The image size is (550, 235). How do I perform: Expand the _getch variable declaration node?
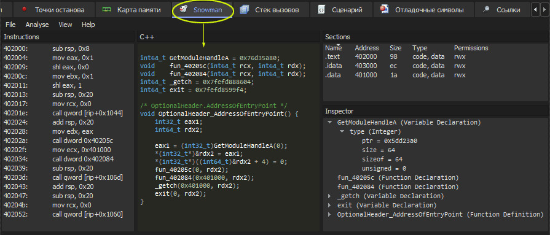point(329,196)
